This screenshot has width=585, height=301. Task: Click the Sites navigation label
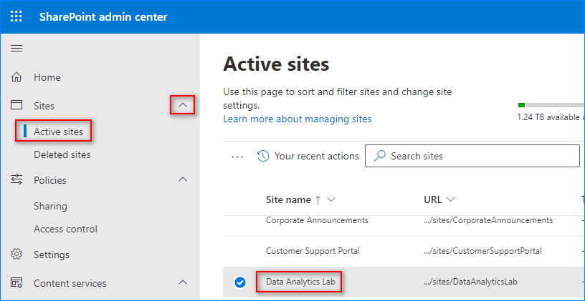pyautogui.click(x=44, y=106)
